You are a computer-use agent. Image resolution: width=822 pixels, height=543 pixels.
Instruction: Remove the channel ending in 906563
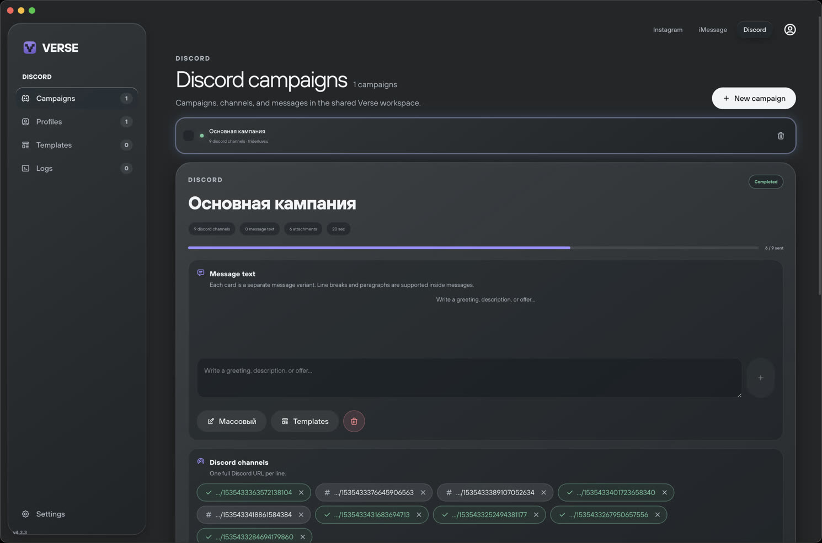coord(423,492)
